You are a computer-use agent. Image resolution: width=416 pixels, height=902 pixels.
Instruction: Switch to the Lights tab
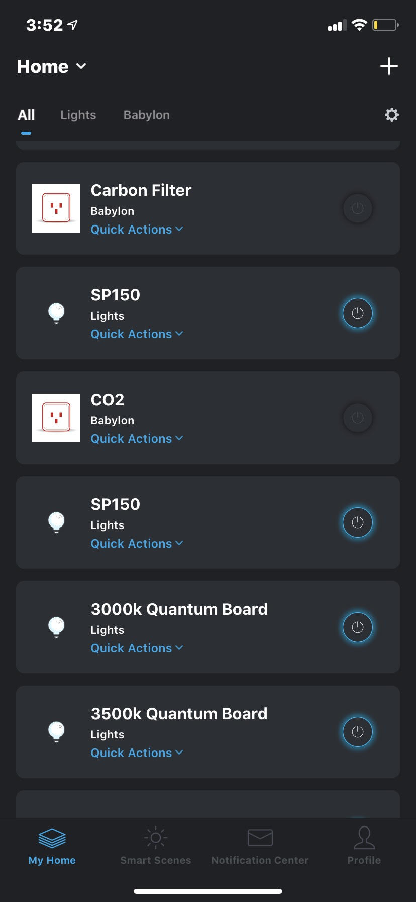coord(78,115)
